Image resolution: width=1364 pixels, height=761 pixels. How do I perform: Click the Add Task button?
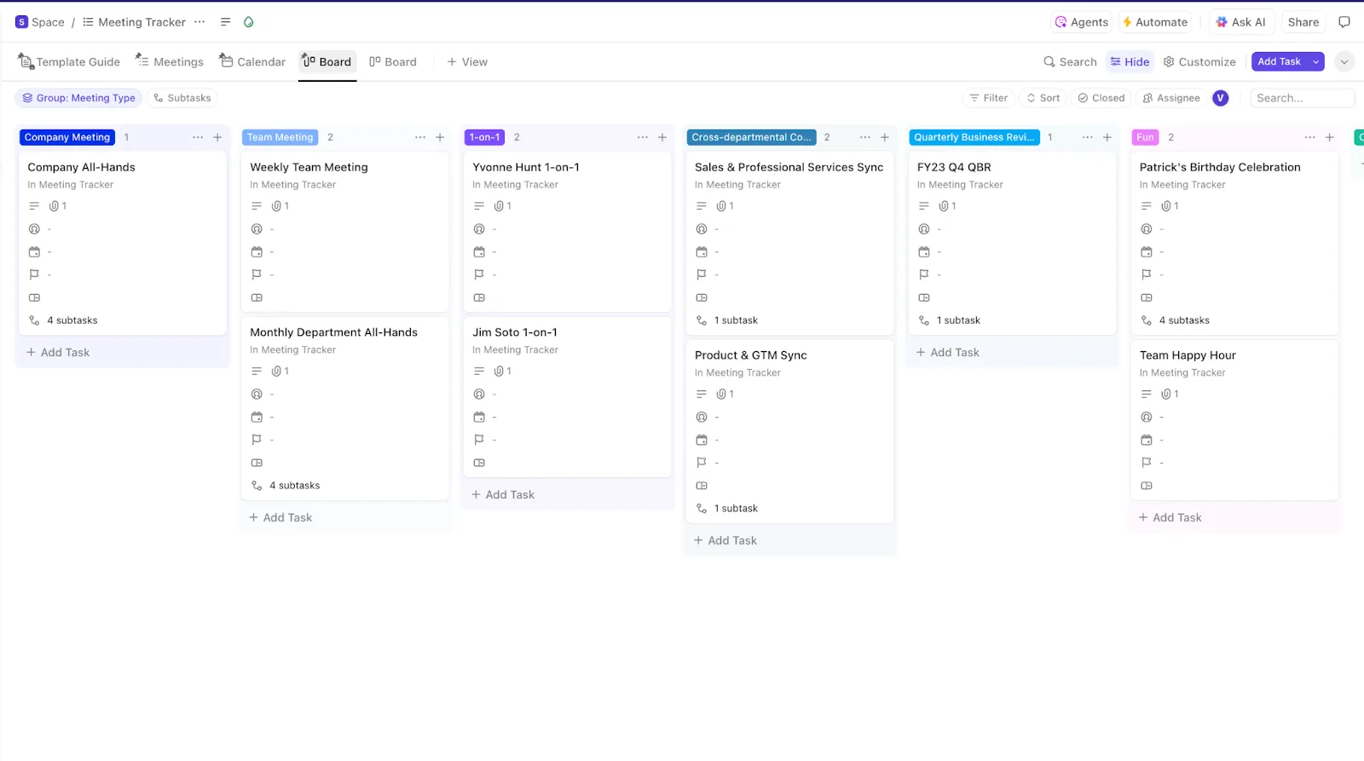click(x=1279, y=61)
